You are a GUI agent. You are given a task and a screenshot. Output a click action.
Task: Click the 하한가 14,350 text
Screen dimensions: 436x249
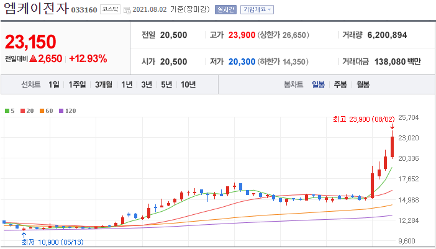[283, 61]
